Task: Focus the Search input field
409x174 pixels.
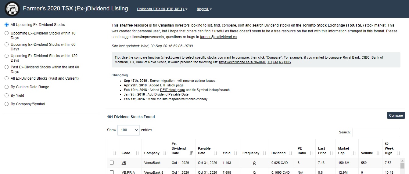Action: click(376, 132)
